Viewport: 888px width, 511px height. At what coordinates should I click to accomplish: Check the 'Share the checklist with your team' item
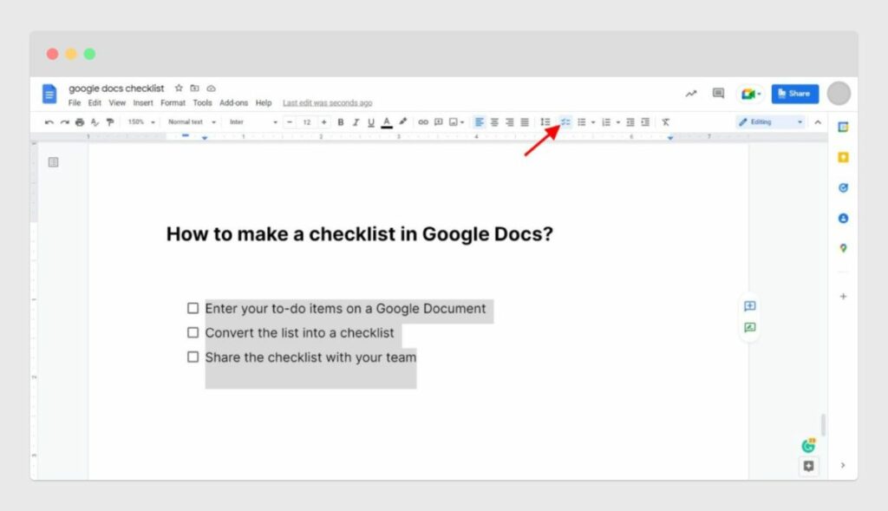(193, 357)
